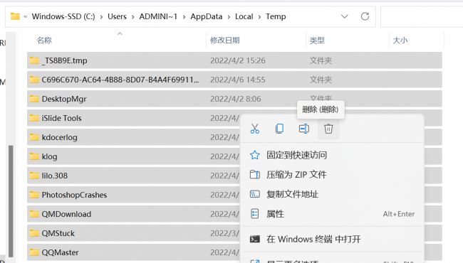Navigate to Windows-SSD (C:) in breadcrumb

click(x=63, y=16)
